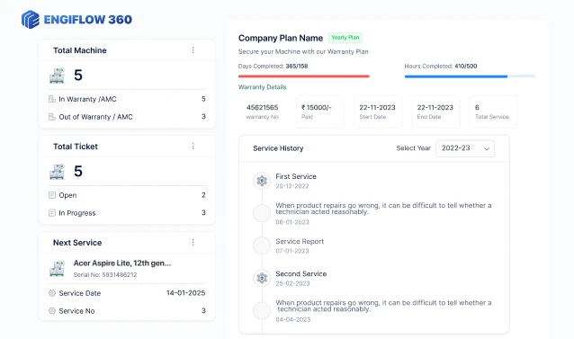Click the Warranty Details link
This screenshot has height=339, width=574.
[262, 87]
